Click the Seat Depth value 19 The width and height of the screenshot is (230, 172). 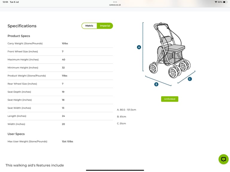pyautogui.click(x=63, y=92)
